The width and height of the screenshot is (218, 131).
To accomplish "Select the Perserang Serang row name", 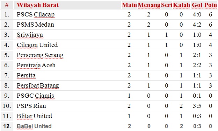I will 40,55.
